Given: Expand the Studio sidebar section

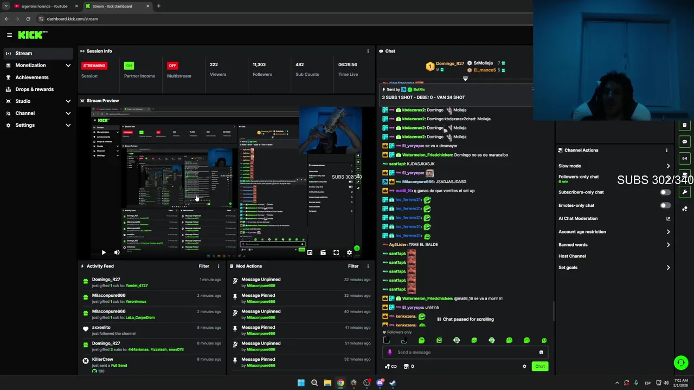Looking at the screenshot, I should pyautogui.click(x=38, y=101).
